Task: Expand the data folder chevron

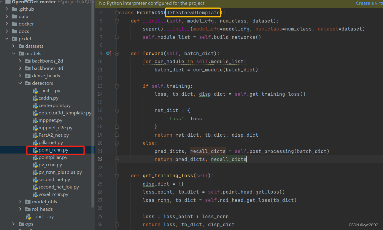Action: point(7,16)
